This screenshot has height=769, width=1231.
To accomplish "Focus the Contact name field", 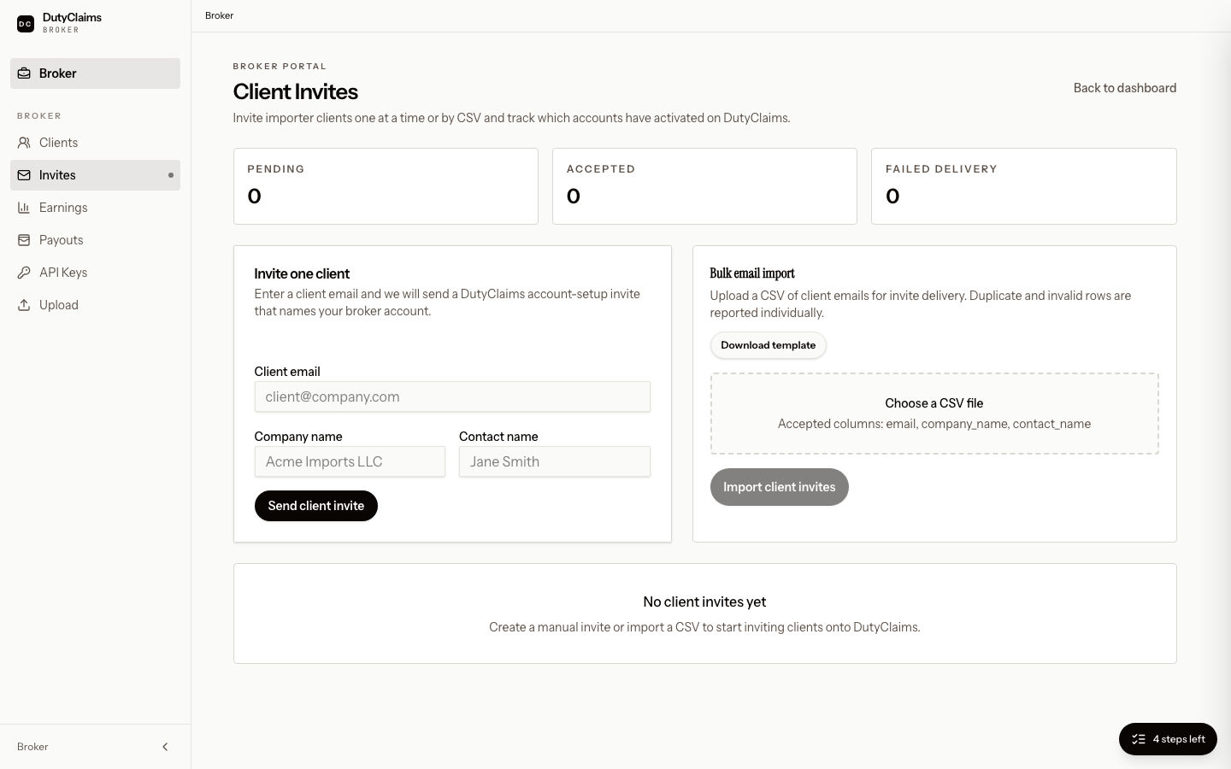I will (x=555, y=461).
